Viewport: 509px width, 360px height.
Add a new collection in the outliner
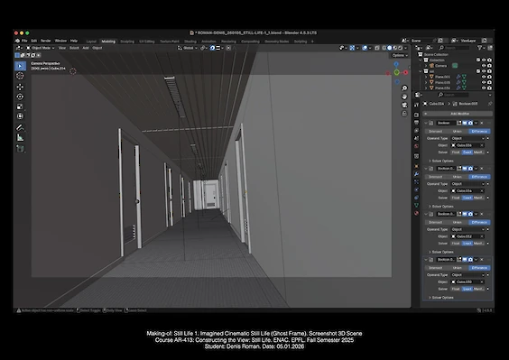[x=490, y=48]
